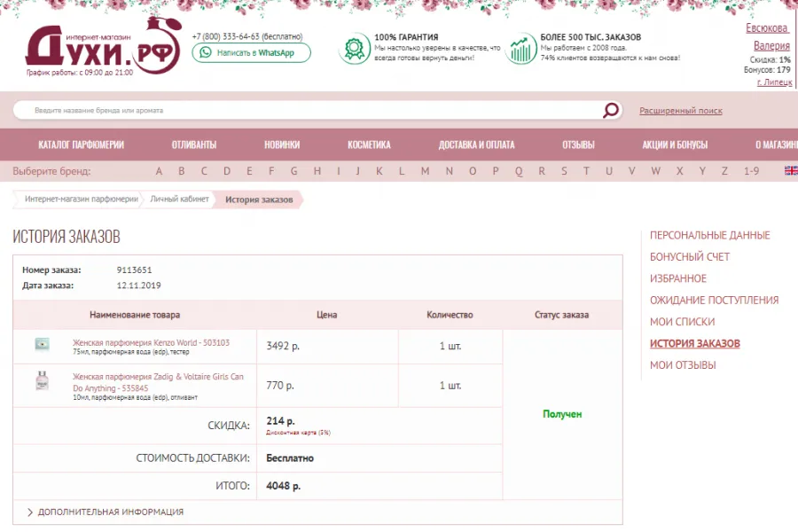Select brand letter D
Viewport: 798px width, 532px height.
pos(227,171)
